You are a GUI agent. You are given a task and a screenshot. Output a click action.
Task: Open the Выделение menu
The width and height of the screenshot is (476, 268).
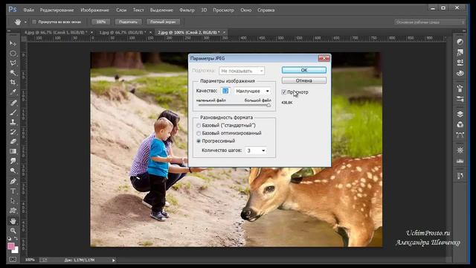(161, 10)
